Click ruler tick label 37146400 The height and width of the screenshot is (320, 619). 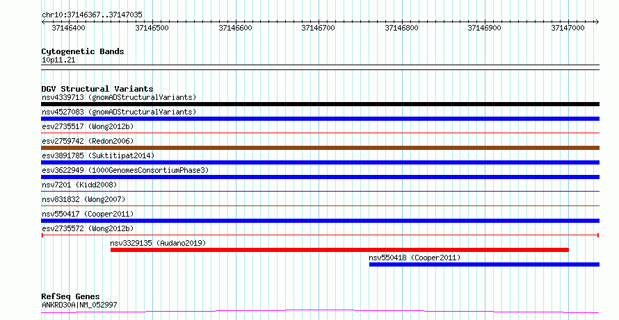[68, 28]
